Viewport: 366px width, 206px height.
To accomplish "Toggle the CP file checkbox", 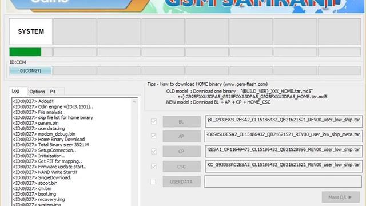I will 154,151.
